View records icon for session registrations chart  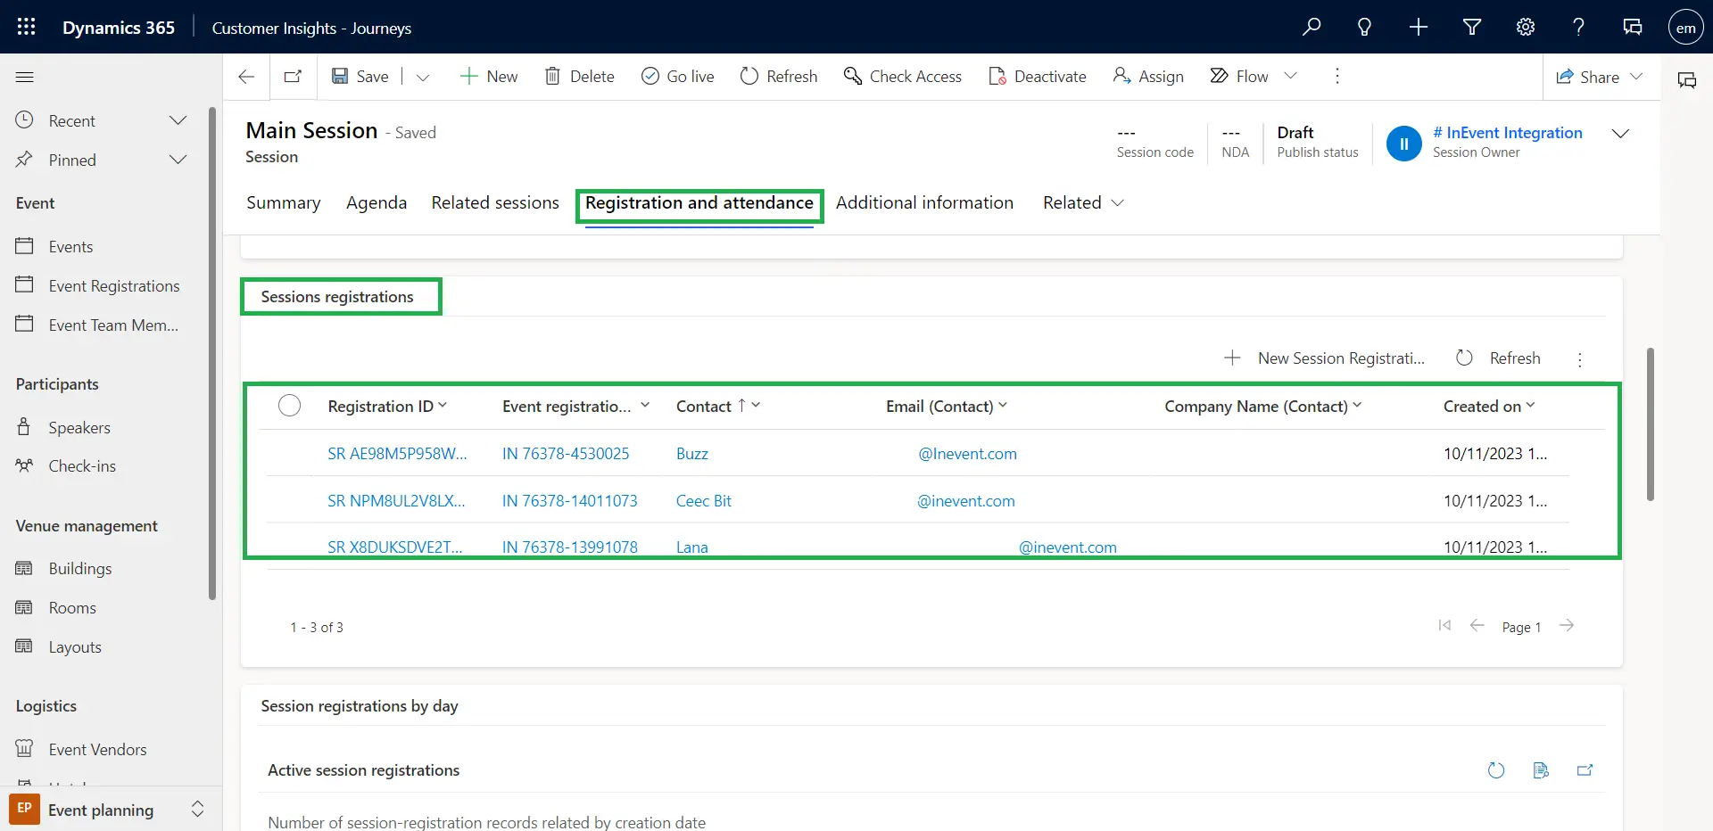click(1541, 770)
